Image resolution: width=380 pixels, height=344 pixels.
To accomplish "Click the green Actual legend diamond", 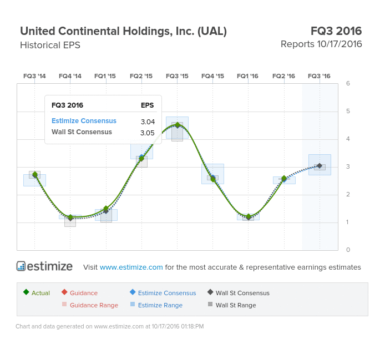I will (26, 292).
